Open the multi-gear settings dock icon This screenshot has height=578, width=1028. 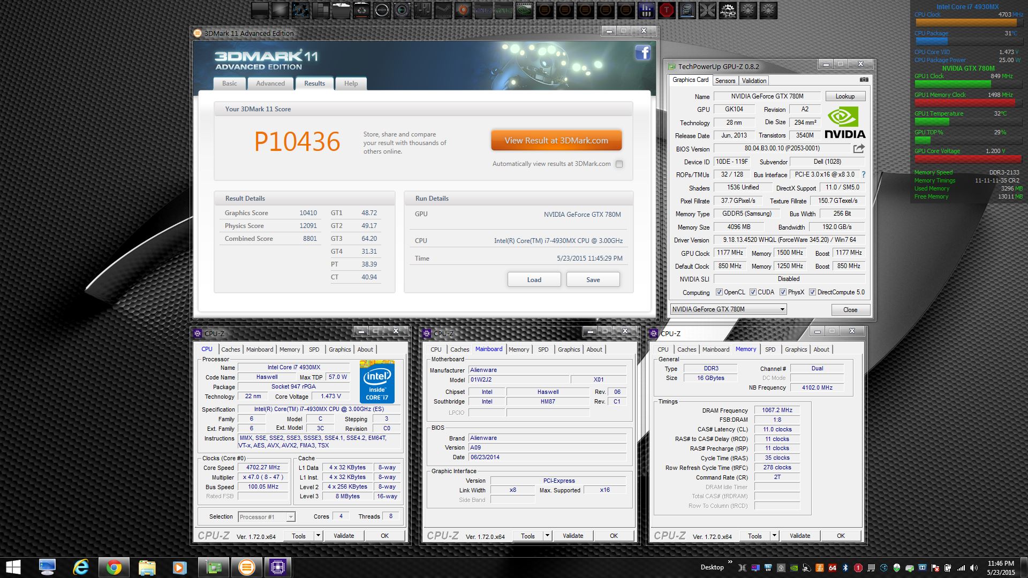click(x=728, y=10)
